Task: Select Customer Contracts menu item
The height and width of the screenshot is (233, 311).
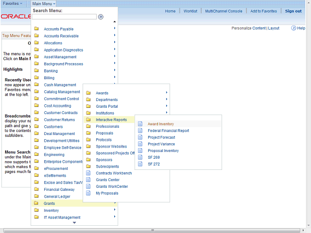Action: 61,113
